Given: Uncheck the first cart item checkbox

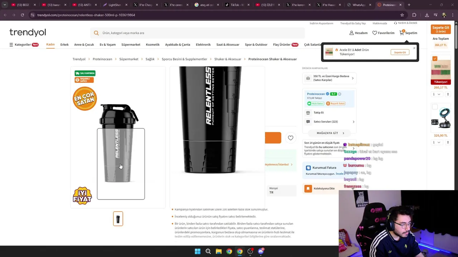Looking at the screenshot, I should pos(435,59).
